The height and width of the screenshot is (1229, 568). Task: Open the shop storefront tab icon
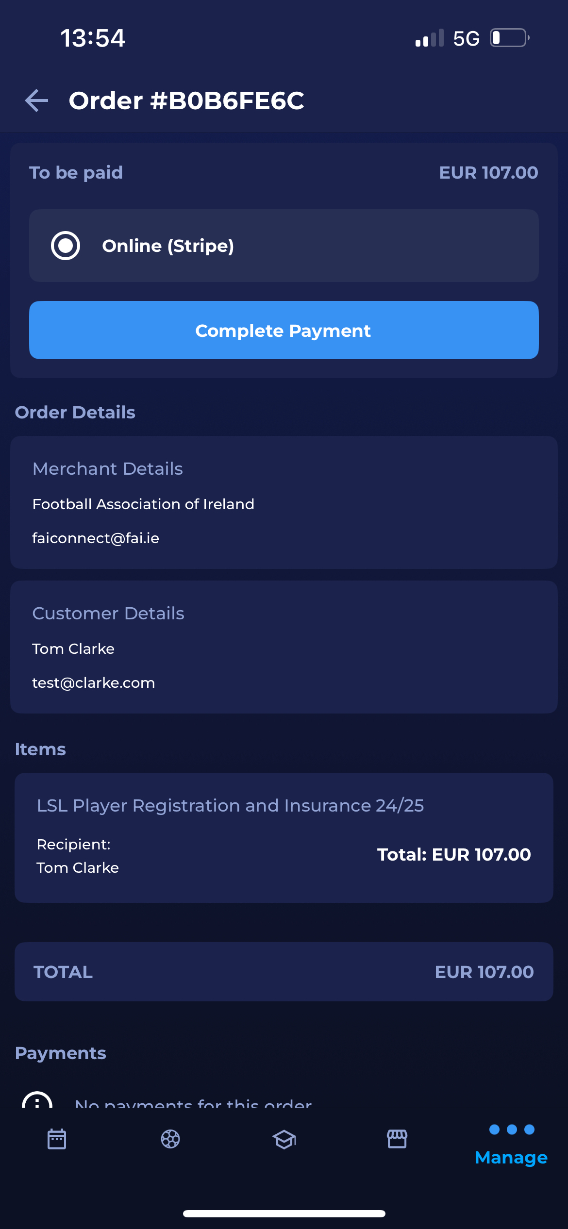tap(397, 1139)
